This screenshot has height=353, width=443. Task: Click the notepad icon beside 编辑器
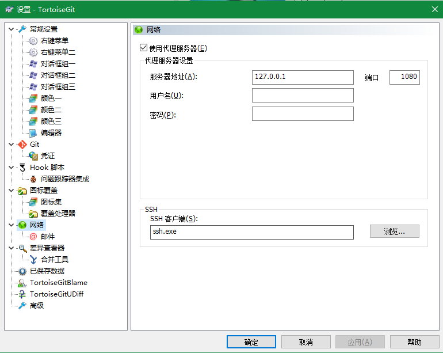(x=33, y=133)
